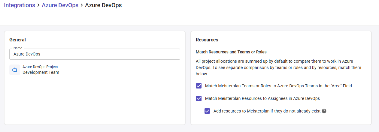Image resolution: width=379 pixels, height=132 pixels.
Task: Click the Azure DevOps project logo icon
Action: click(15, 70)
